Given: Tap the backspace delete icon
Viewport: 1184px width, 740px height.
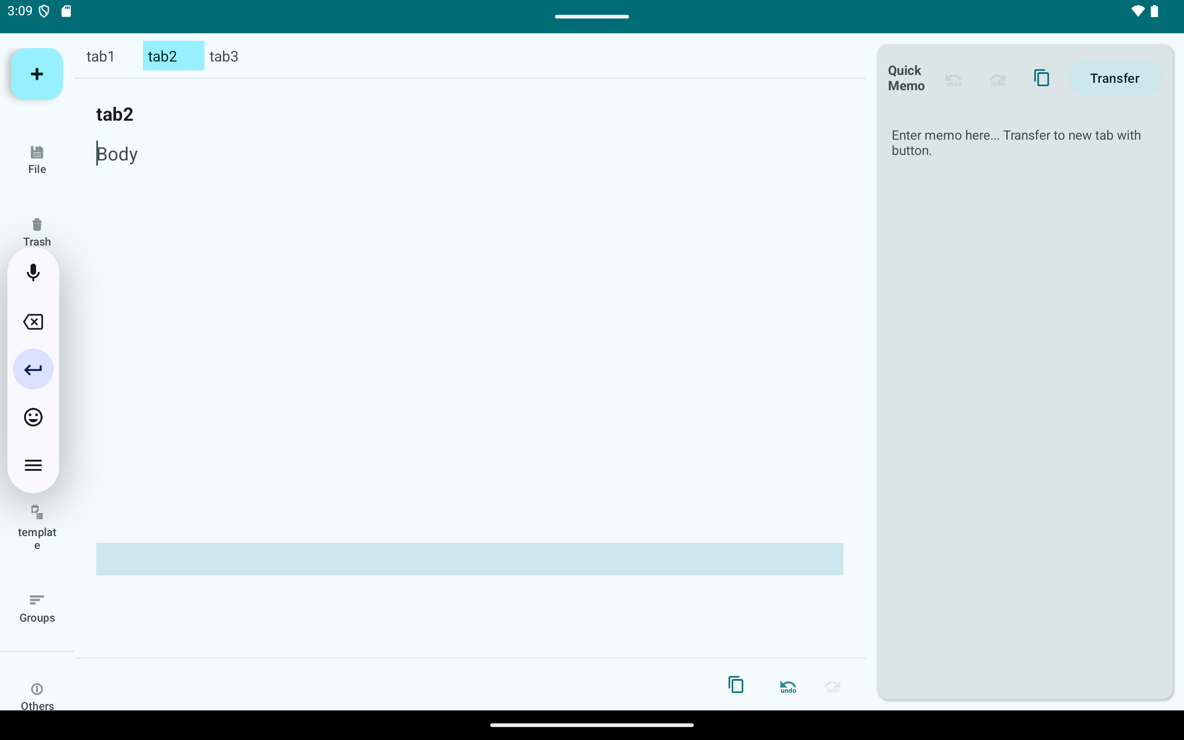Looking at the screenshot, I should coord(33,321).
